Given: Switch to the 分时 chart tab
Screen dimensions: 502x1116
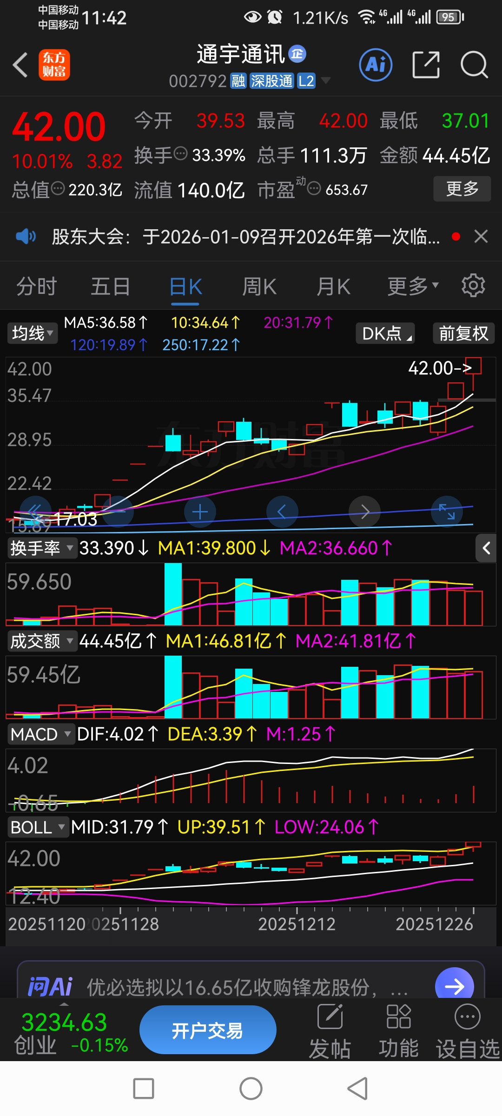Looking at the screenshot, I should (37, 286).
